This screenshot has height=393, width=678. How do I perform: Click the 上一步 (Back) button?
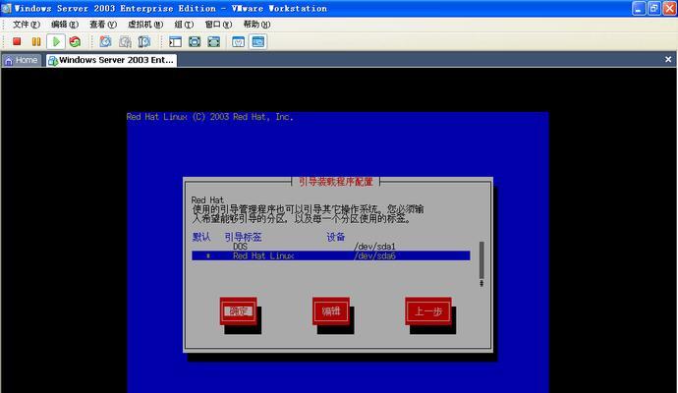(428, 310)
